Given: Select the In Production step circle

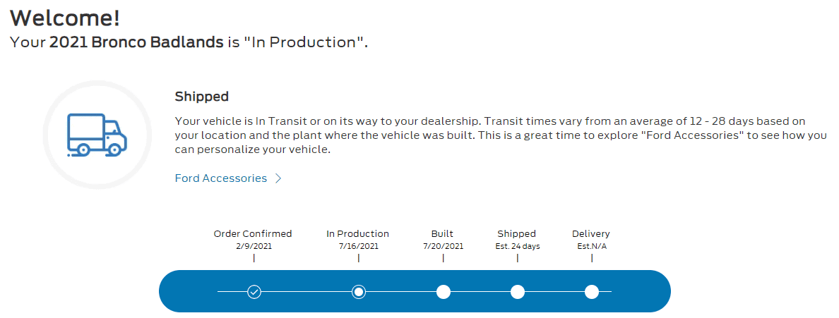Looking at the screenshot, I should pos(359,292).
